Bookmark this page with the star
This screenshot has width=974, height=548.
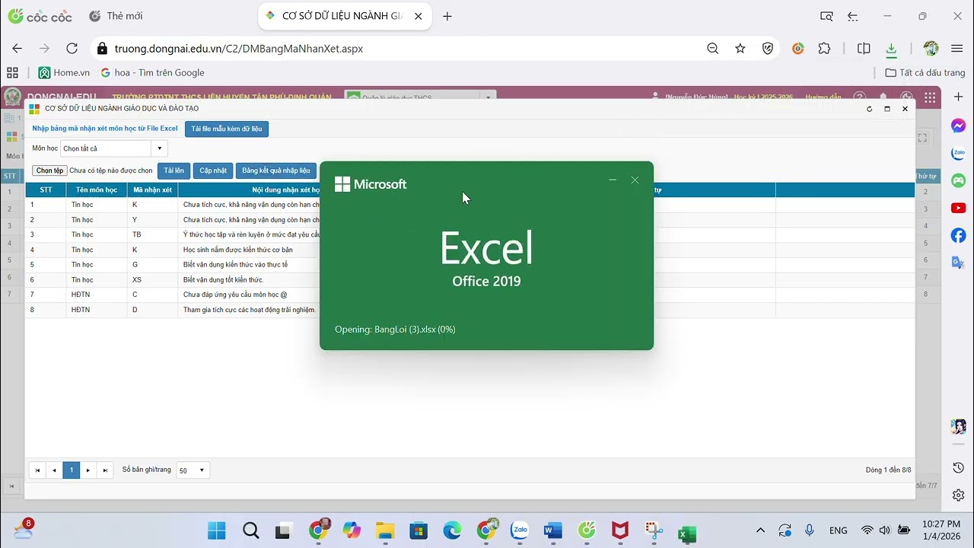point(740,48)
